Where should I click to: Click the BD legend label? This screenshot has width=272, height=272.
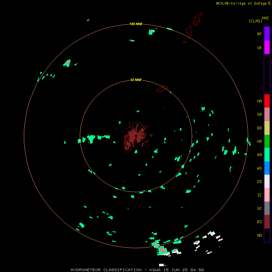(x=259, y=128)
